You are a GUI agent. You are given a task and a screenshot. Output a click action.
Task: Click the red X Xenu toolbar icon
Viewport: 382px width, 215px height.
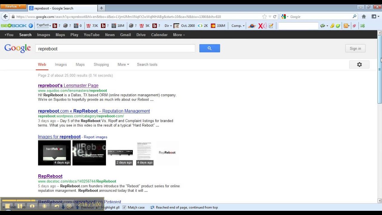262,26
